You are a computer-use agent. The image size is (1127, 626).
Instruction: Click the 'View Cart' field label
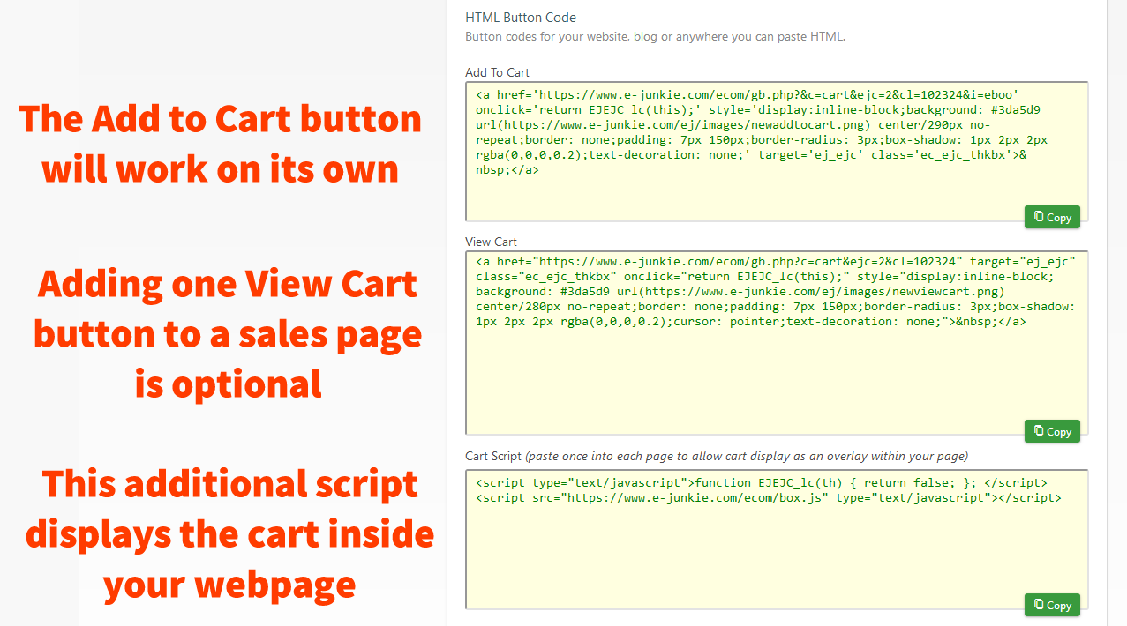[x=491, y=242]
